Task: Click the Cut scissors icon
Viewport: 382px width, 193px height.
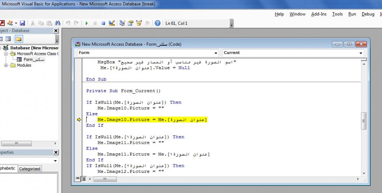Action: 32,23
